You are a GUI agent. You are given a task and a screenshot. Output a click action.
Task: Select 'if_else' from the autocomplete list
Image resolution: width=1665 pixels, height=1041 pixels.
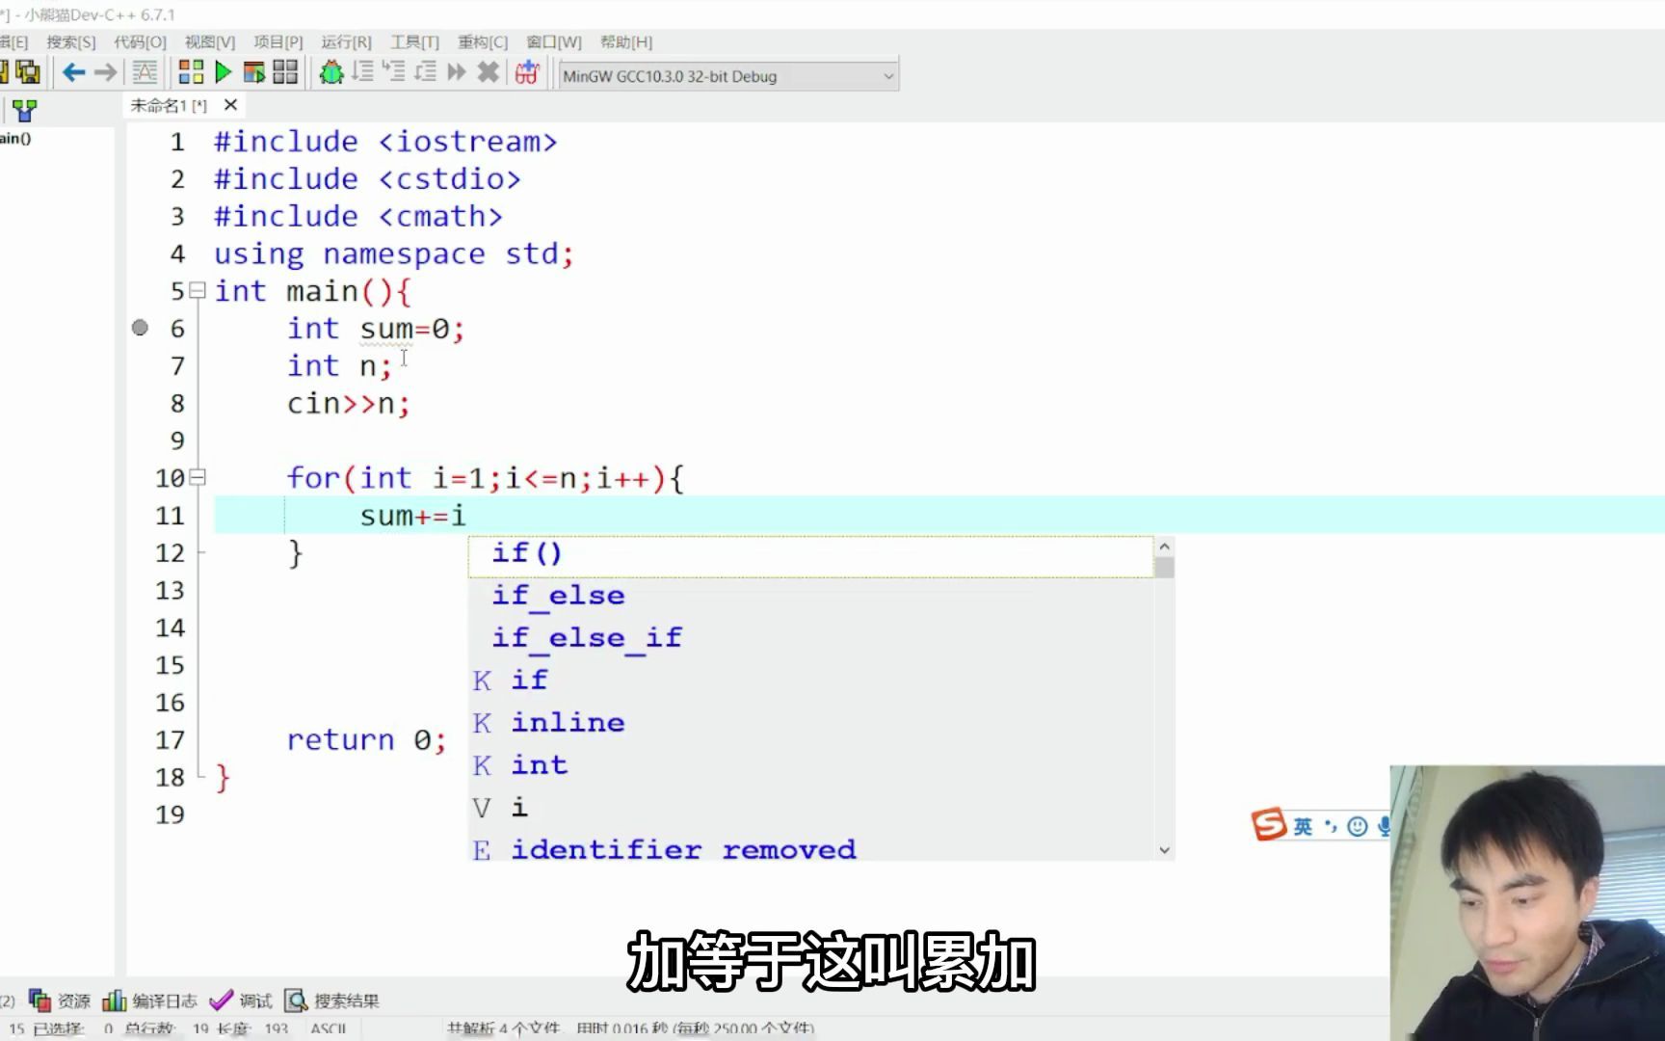tap(558, 595)
